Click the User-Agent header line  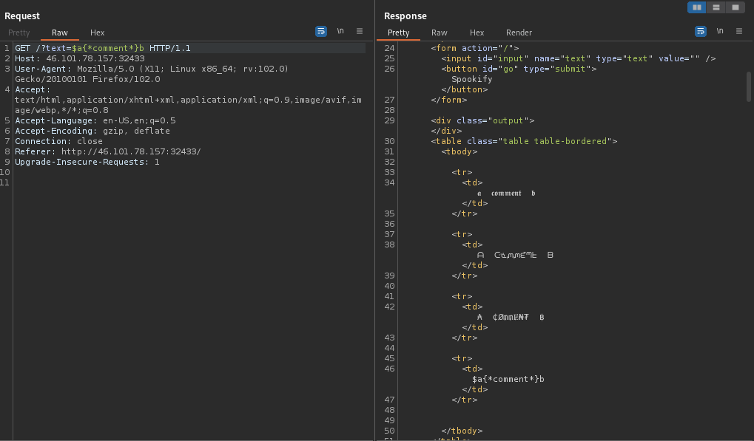(152, 74)
